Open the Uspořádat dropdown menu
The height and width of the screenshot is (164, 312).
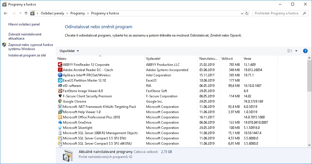[x=69, y=51]
